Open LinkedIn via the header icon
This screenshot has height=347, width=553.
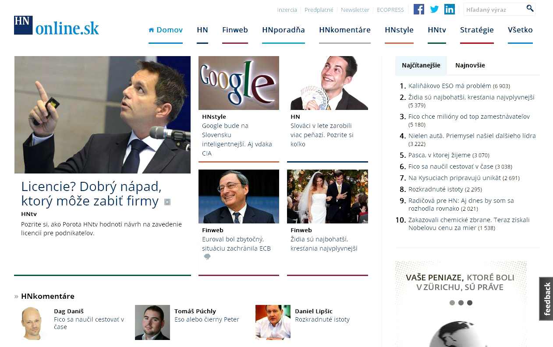coord(449,9)
